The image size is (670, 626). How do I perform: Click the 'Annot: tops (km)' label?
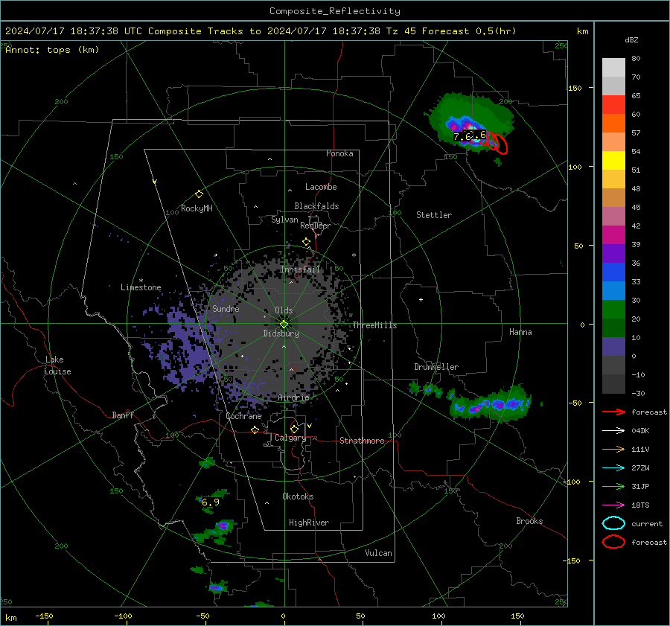pyautogui.click(x=52, y=50)
